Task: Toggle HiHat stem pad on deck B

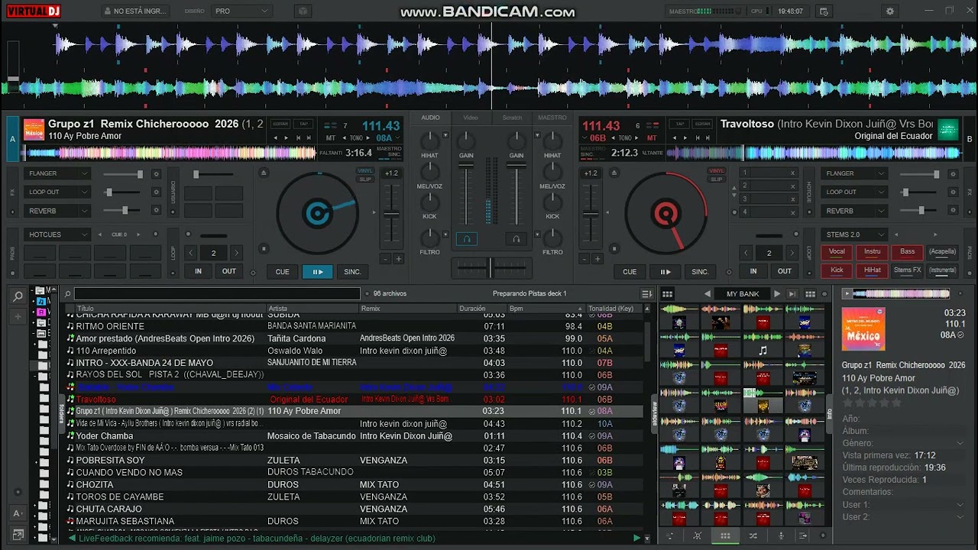Action: (872, 270)
